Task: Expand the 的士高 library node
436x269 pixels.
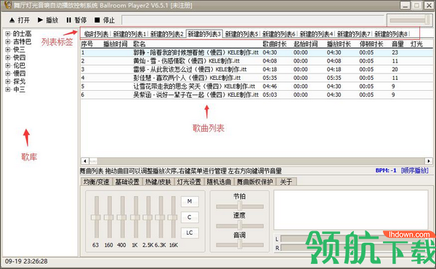Action: tap(8, 33)
